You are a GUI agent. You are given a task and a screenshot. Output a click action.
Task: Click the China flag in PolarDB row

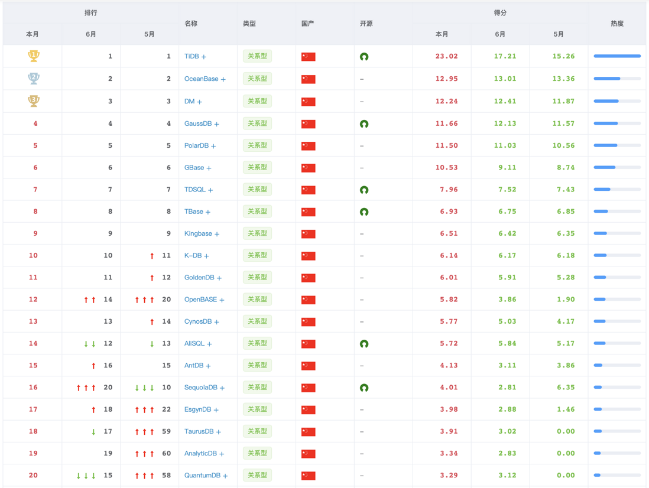pyautogui.click(x=309, y=145)
